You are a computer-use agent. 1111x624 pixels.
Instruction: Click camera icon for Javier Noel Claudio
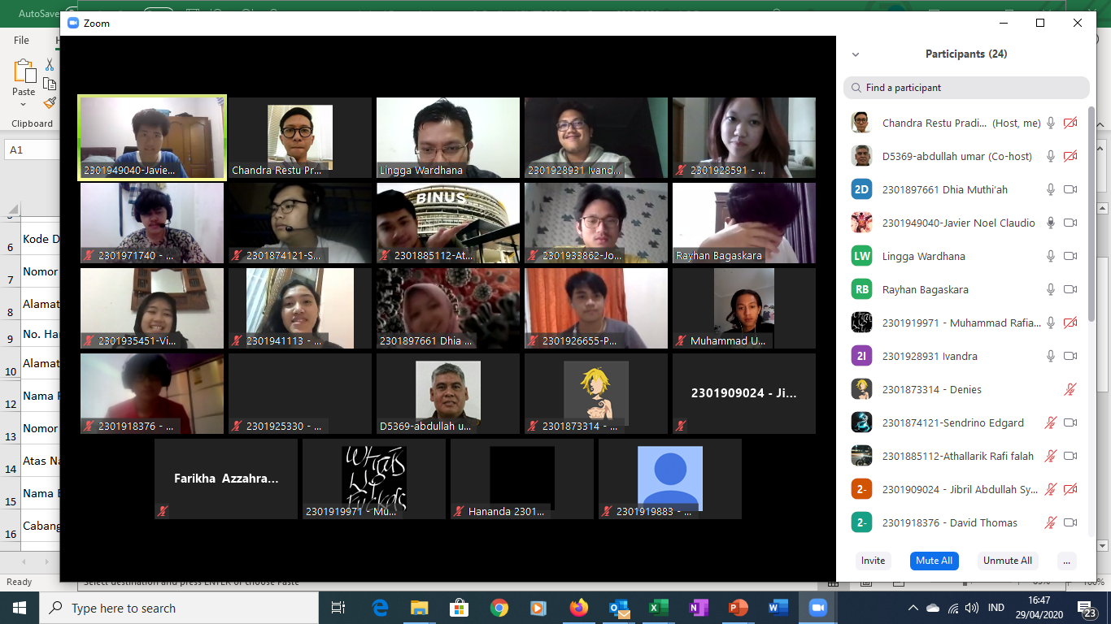pyautogui.click(x=1070, y=223)
